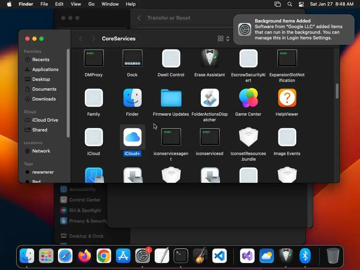
Task: Select the EscrowSecurityAlert item
Action: 249,58
